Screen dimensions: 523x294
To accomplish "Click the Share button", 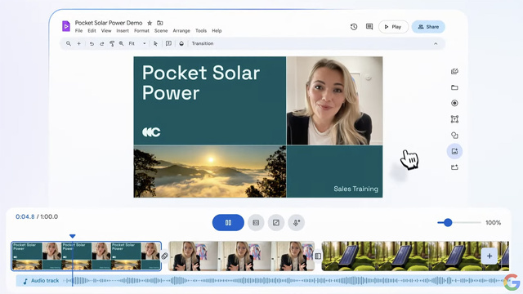I will pyautogui.click(x=428, y=27).
